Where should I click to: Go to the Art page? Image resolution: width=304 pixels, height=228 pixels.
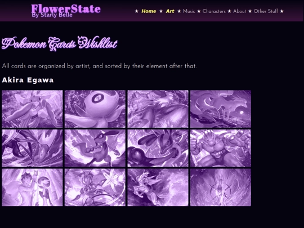tap(170, 11)
